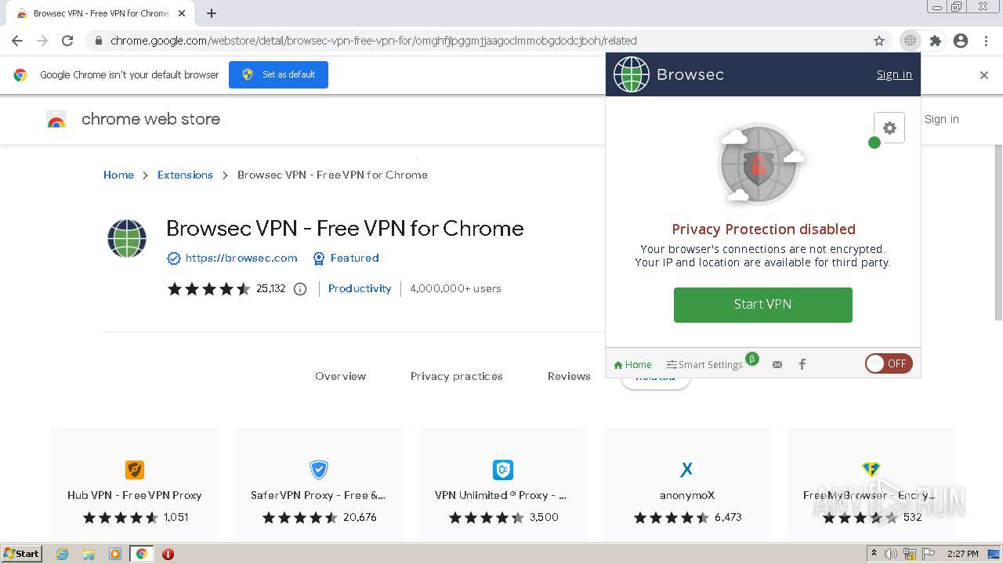Click the Browsec mail envelope icon
The image size is (1003, 564).
tap(777, 364)
